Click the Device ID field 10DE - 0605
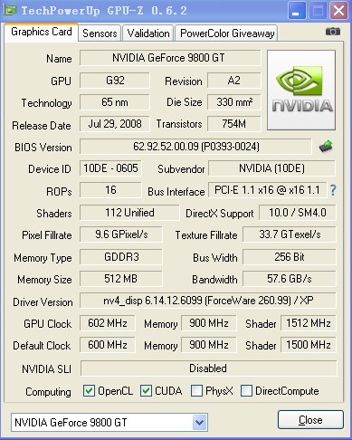The width and height of the screenshot is (352, 440). click(x=110, y=168)
